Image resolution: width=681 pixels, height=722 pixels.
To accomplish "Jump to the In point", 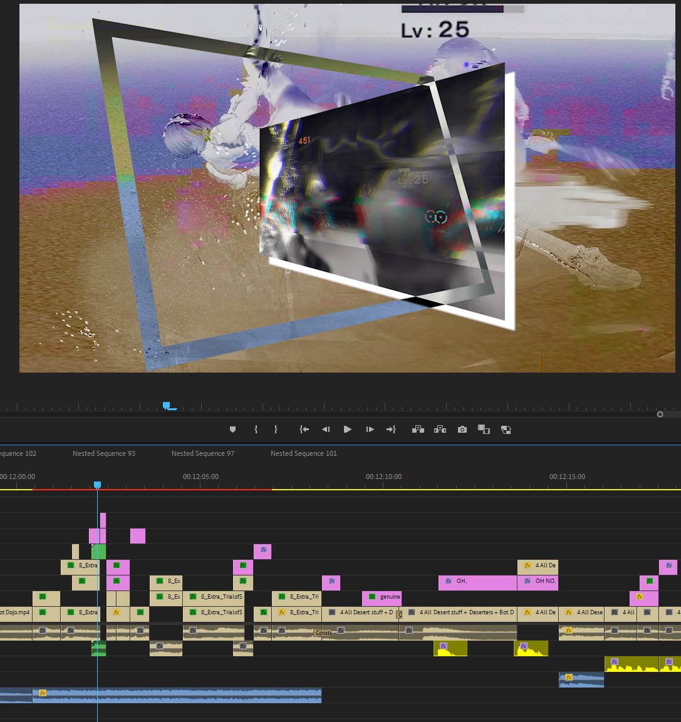I will pos(304,429).
